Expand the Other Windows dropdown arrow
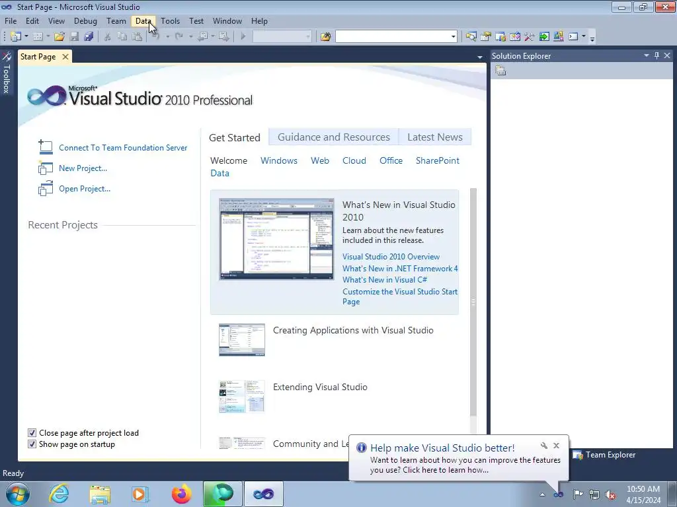This screenshot has height=507, width=677. point(584,37)
